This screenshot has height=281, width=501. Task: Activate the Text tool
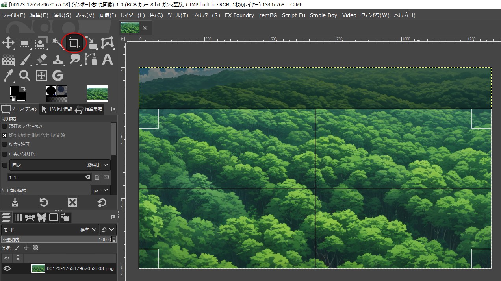[x=108, y=59]
